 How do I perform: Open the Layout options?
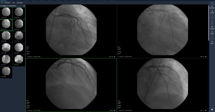[212, 33]
